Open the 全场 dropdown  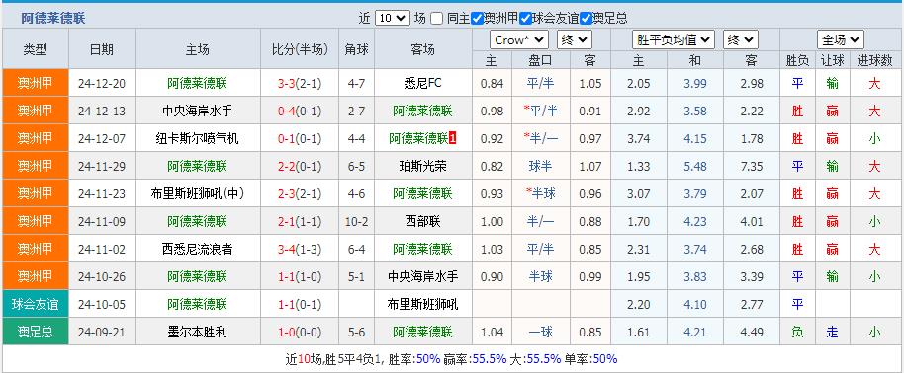840,39
